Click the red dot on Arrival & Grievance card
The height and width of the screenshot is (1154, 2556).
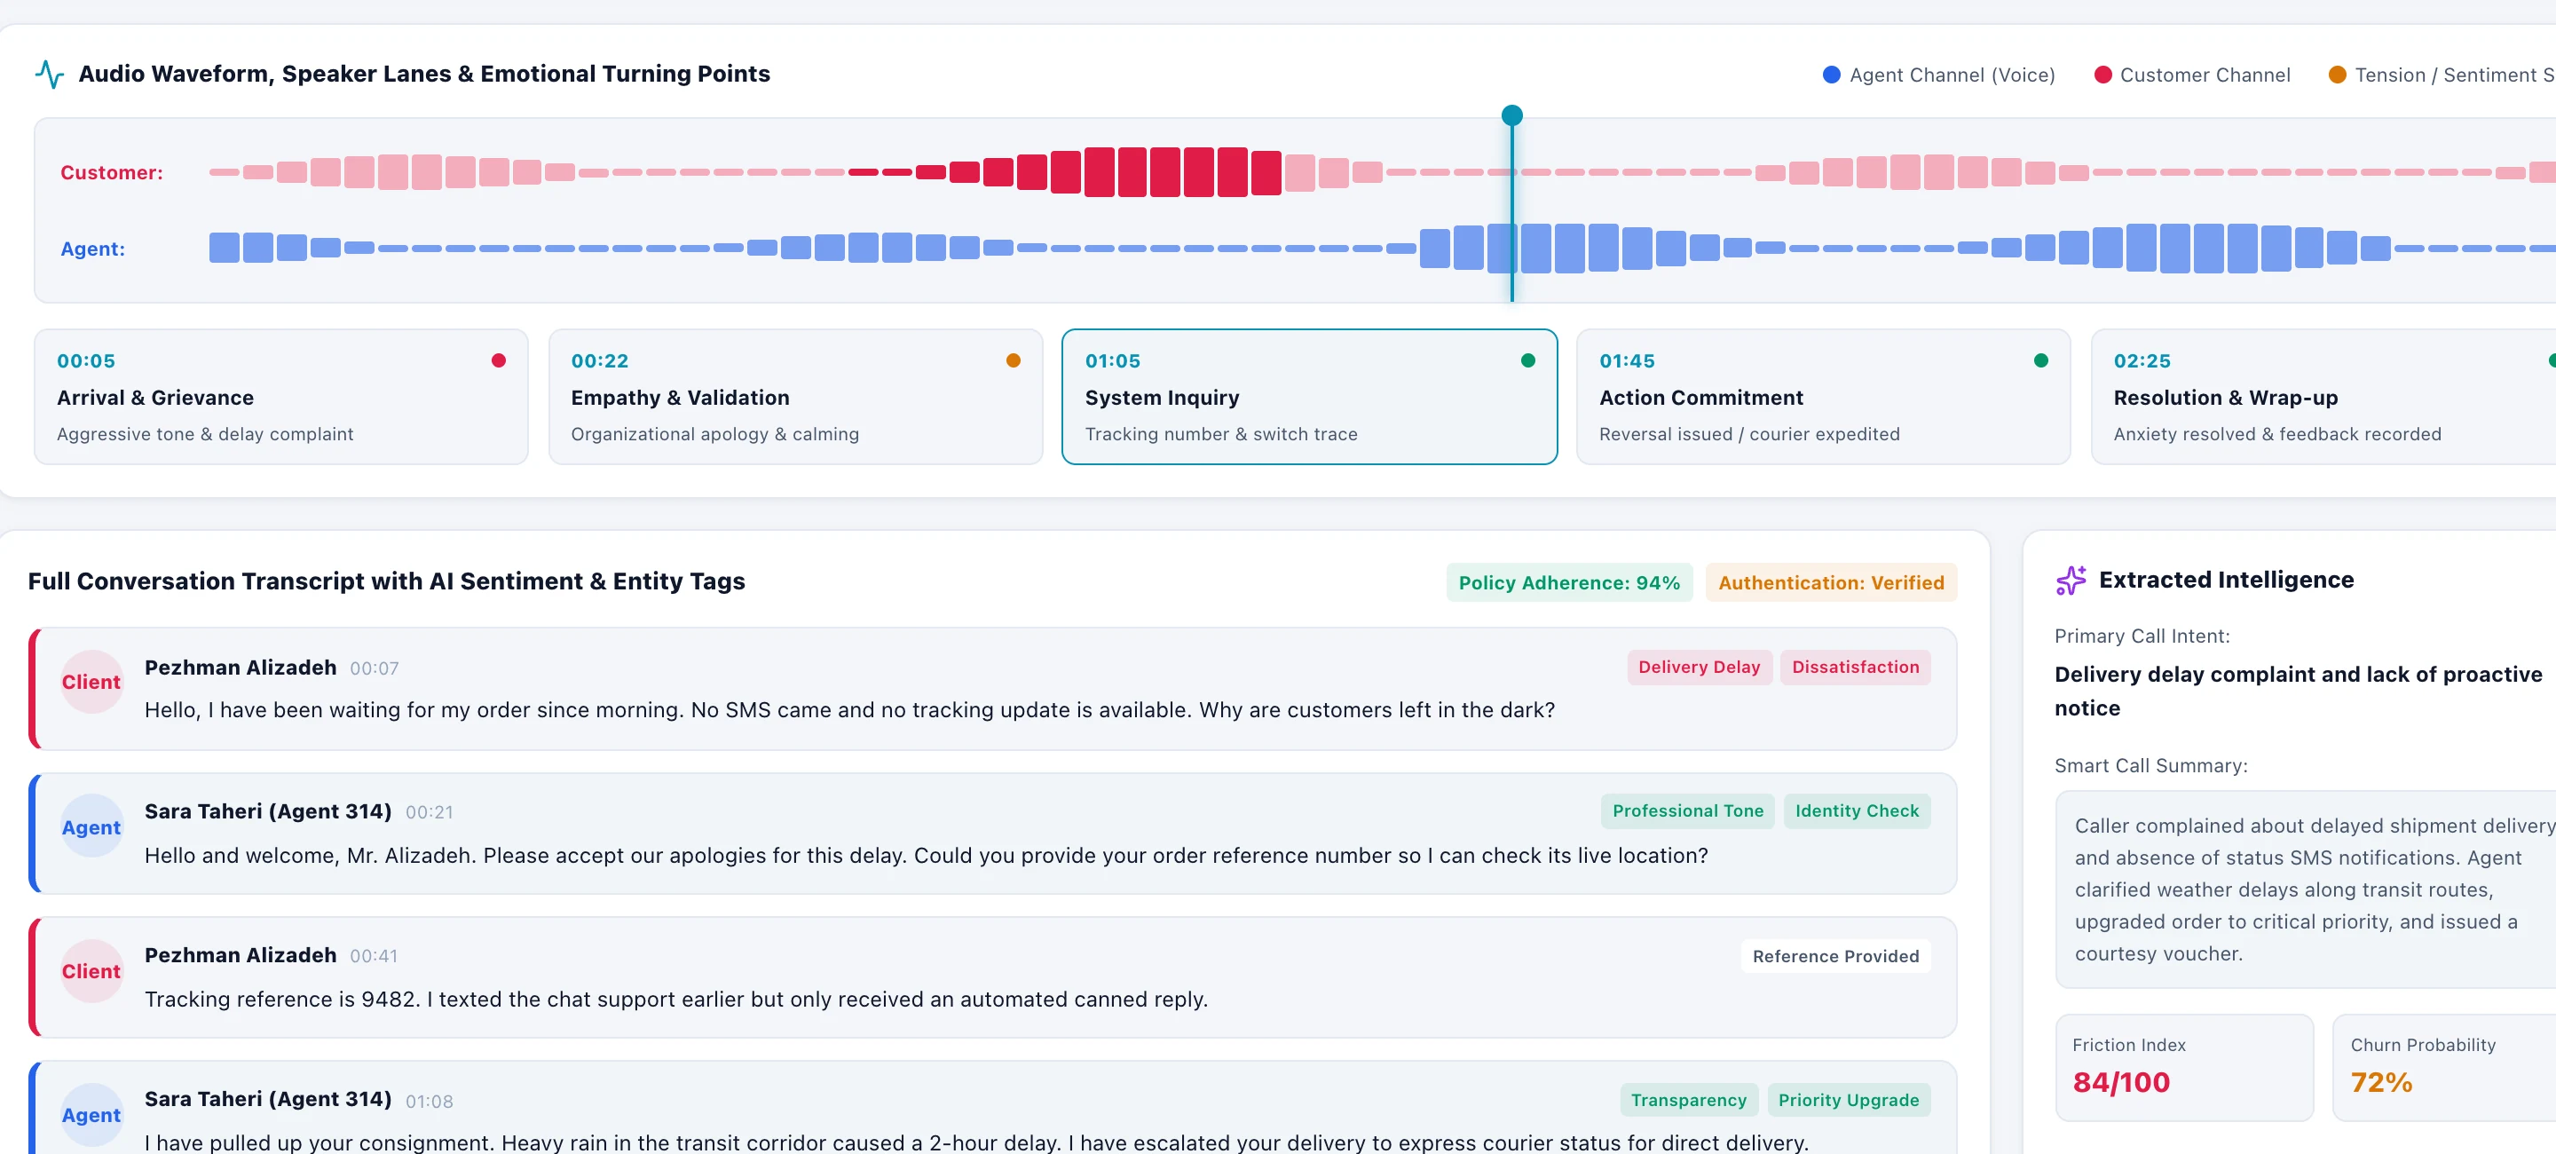[499, 360]
